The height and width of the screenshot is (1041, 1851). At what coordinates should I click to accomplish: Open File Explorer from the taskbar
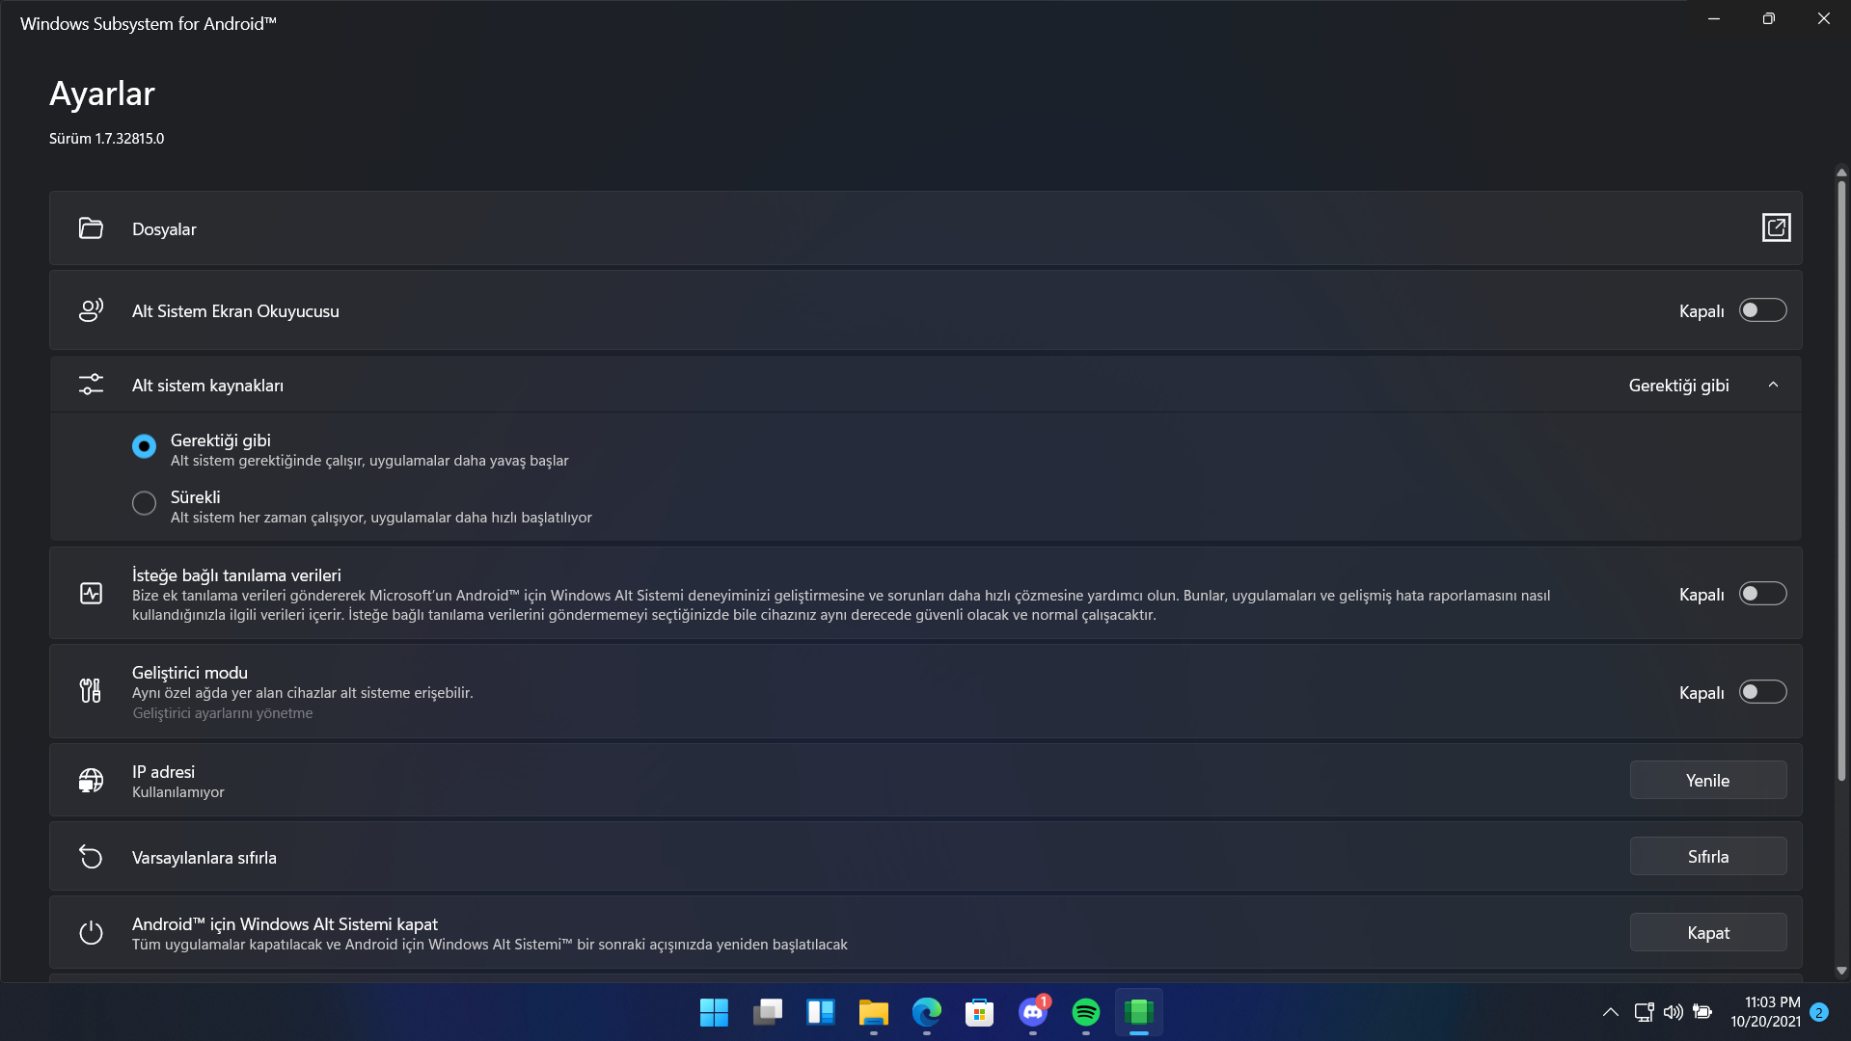click(874, 1012)
